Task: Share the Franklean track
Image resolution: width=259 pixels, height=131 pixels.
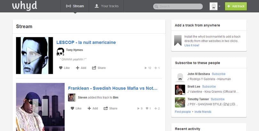Action: coord(111,108)
